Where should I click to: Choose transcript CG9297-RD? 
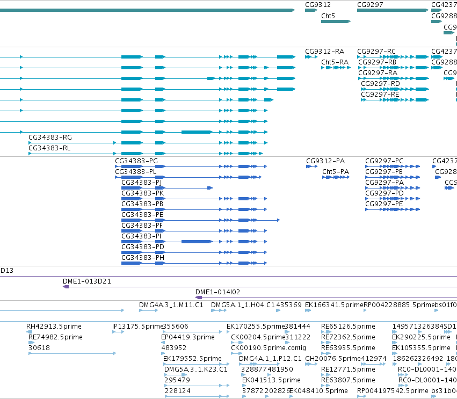click(x=380, y=84)
